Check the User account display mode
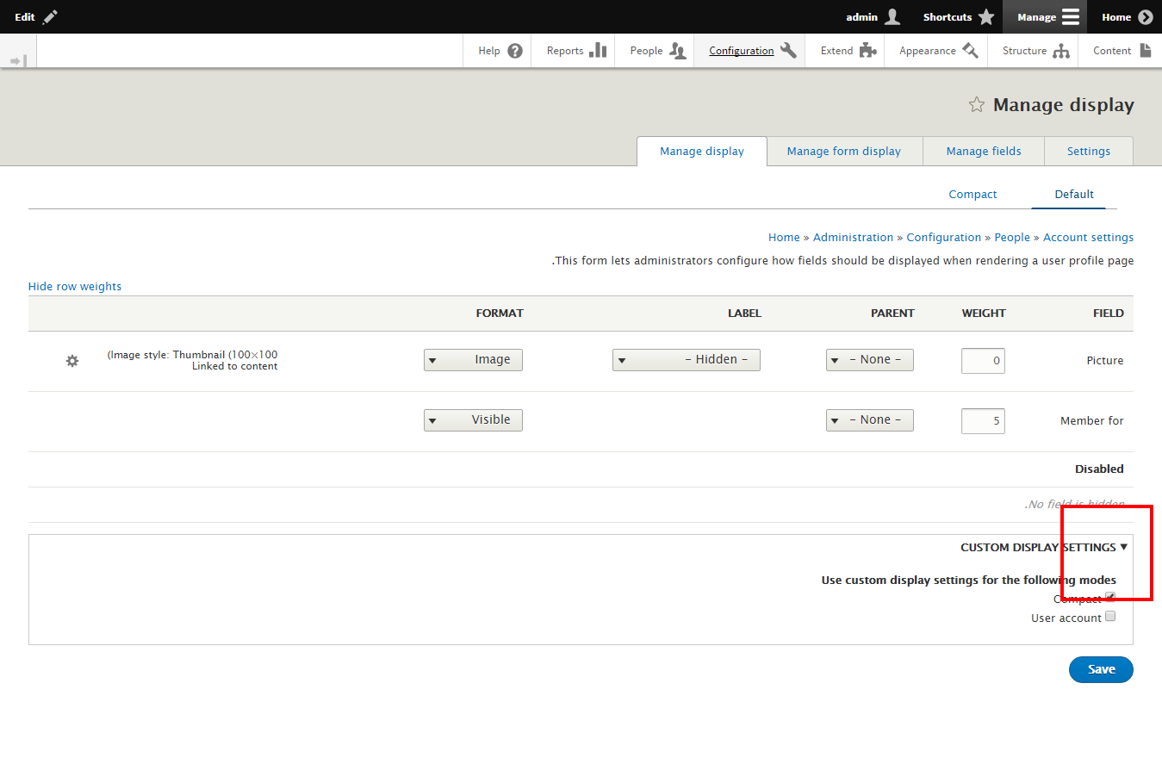This screenshot has height=764, width=1162. pyautogui.click(x=1110, y=615)
